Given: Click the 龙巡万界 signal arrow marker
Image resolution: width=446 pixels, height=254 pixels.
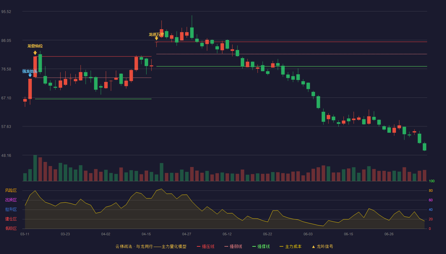Looking at the screenshot, I should (156, 38).
